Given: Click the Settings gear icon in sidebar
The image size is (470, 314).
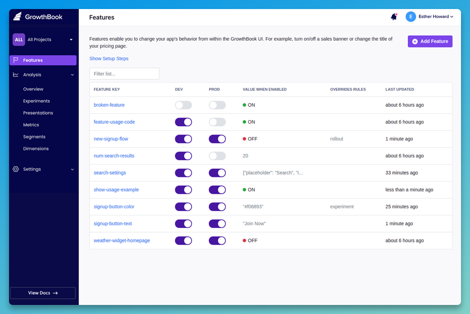Looking at the screenshot, I should (16, 169).
